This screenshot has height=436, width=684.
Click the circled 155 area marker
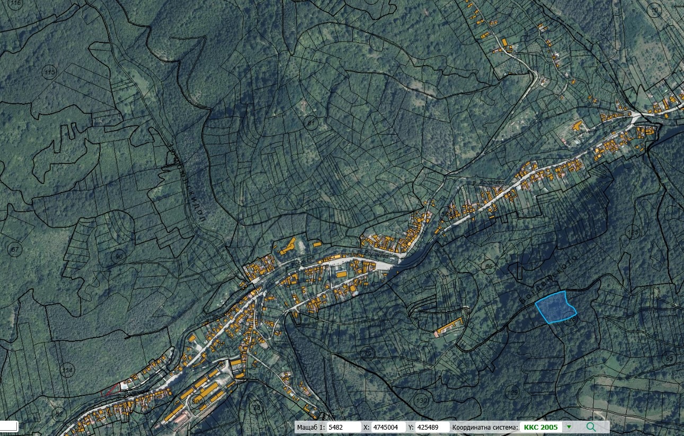point(632,232)
